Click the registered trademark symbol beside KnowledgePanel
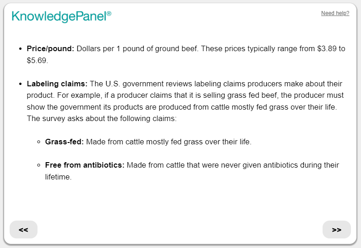Screen dimensions: 361x248 coord(109,14)
